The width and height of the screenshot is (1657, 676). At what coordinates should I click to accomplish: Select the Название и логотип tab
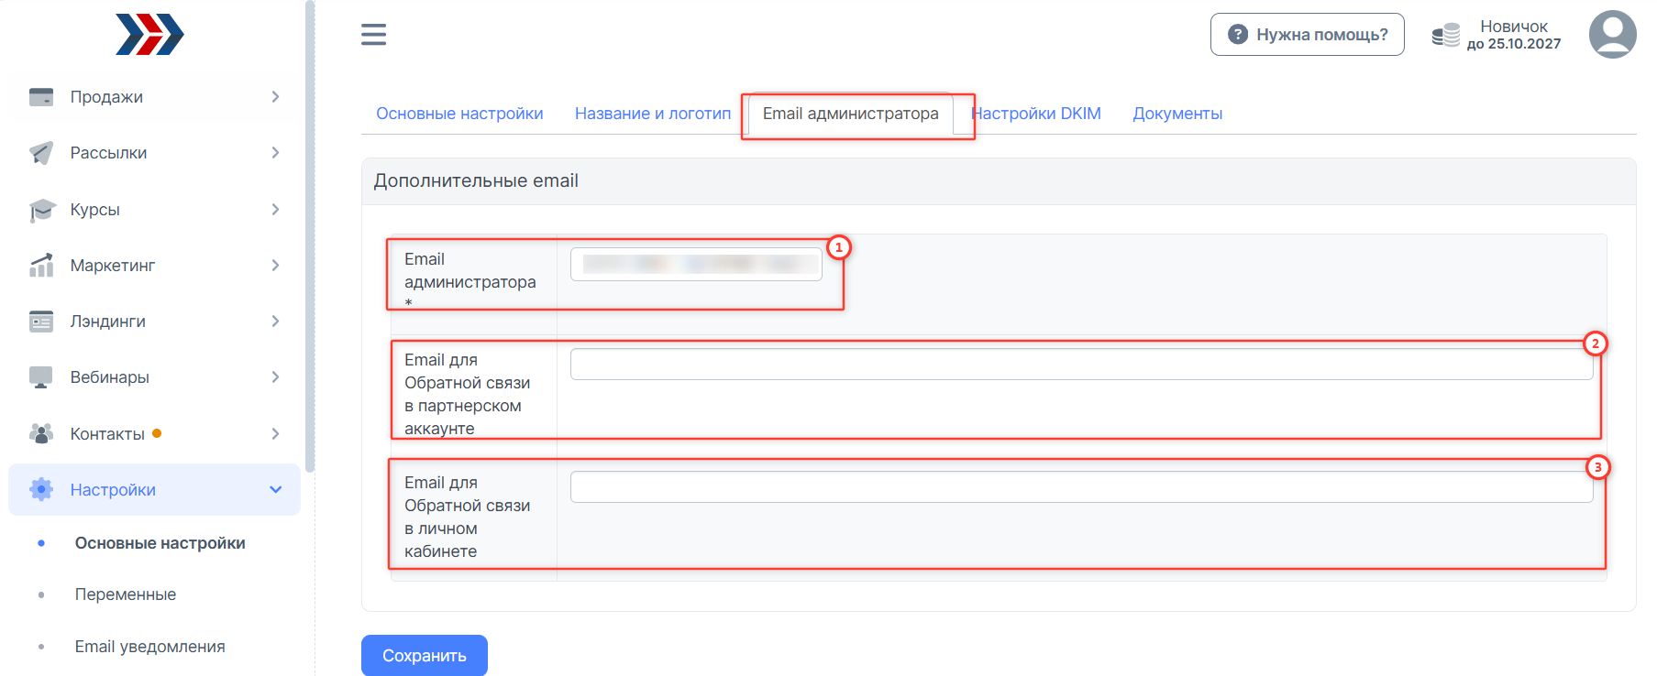pos(653,114)
